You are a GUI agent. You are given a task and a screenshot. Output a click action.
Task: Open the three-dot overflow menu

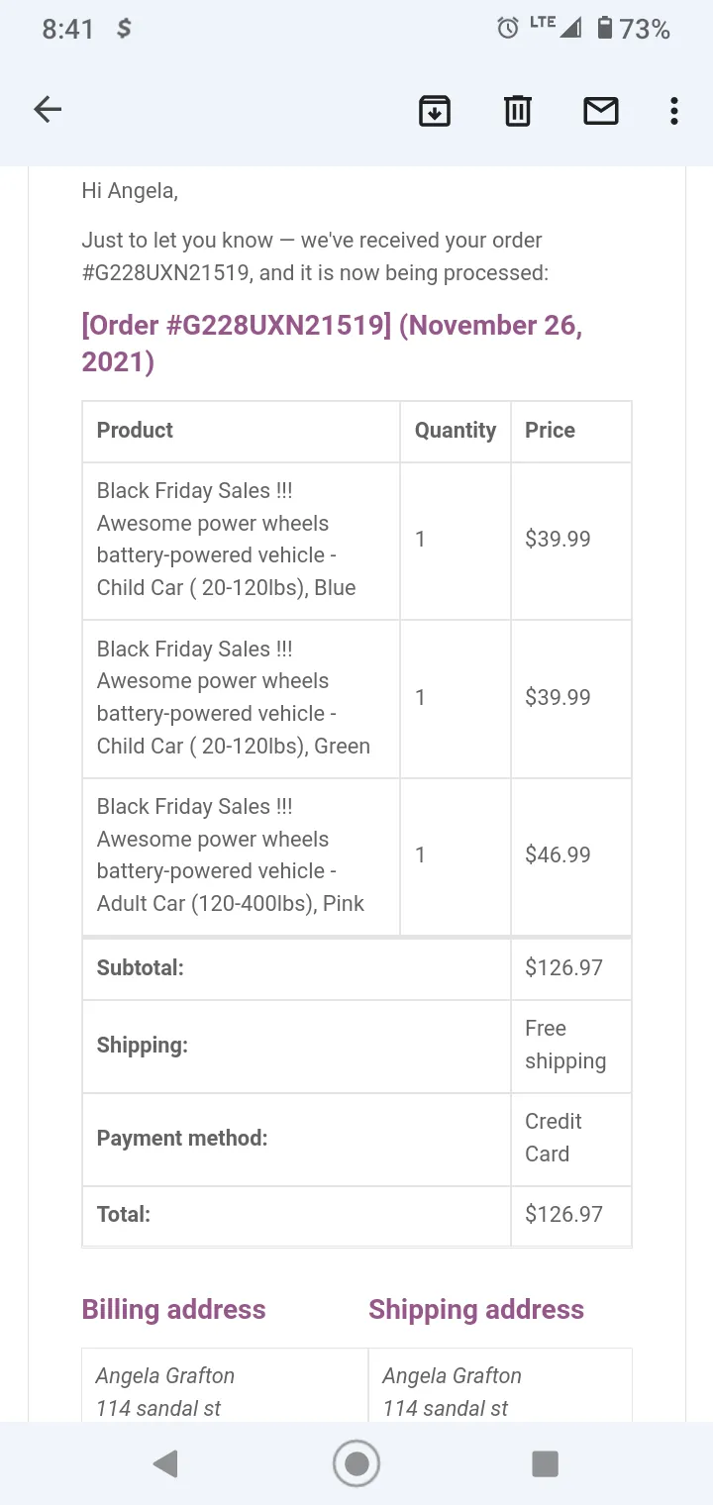(x=673, y=111)
